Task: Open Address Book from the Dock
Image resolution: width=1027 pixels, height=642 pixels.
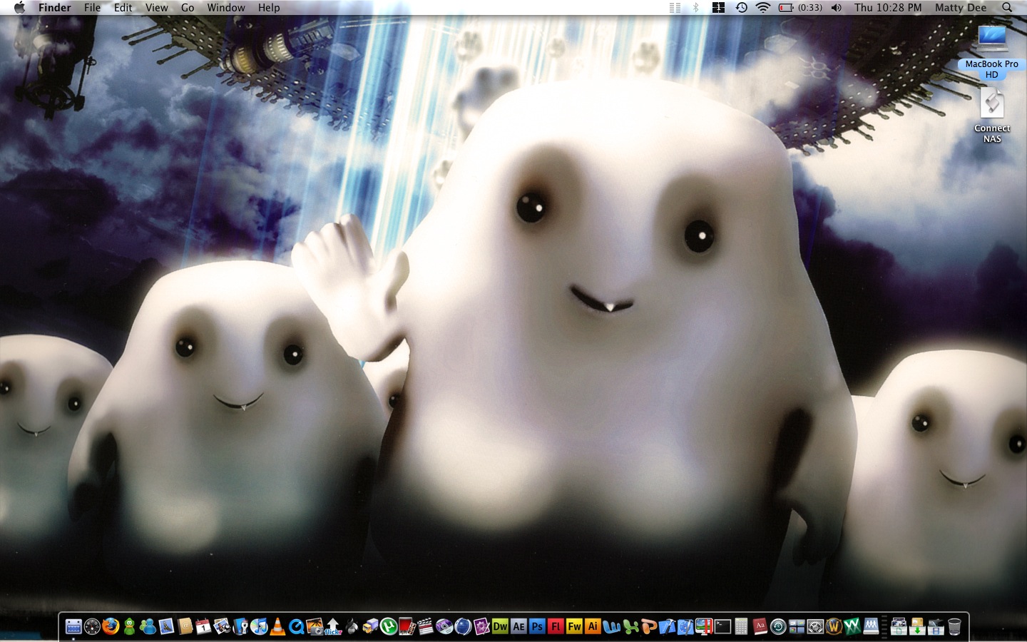Action: (x=185, y=626)
